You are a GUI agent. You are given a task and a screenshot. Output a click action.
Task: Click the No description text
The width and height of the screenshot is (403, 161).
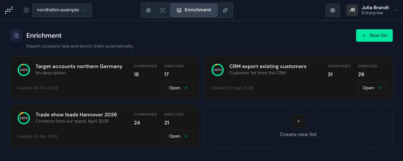(x=50, y=73)
